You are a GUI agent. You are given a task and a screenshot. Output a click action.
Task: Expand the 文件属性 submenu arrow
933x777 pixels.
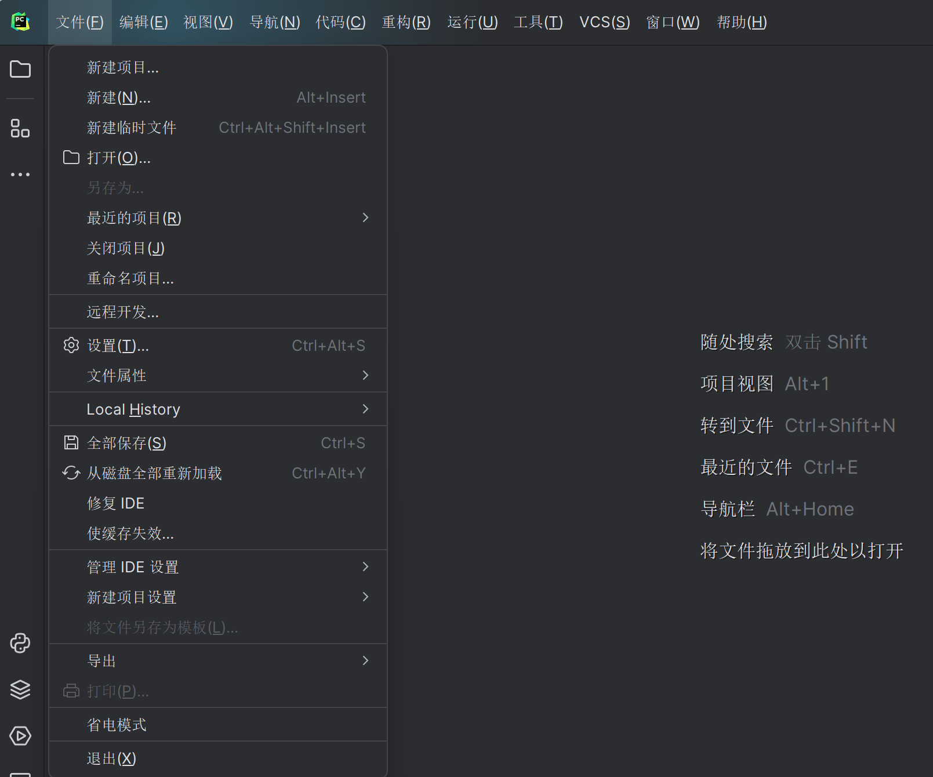[x=365, y=375]
